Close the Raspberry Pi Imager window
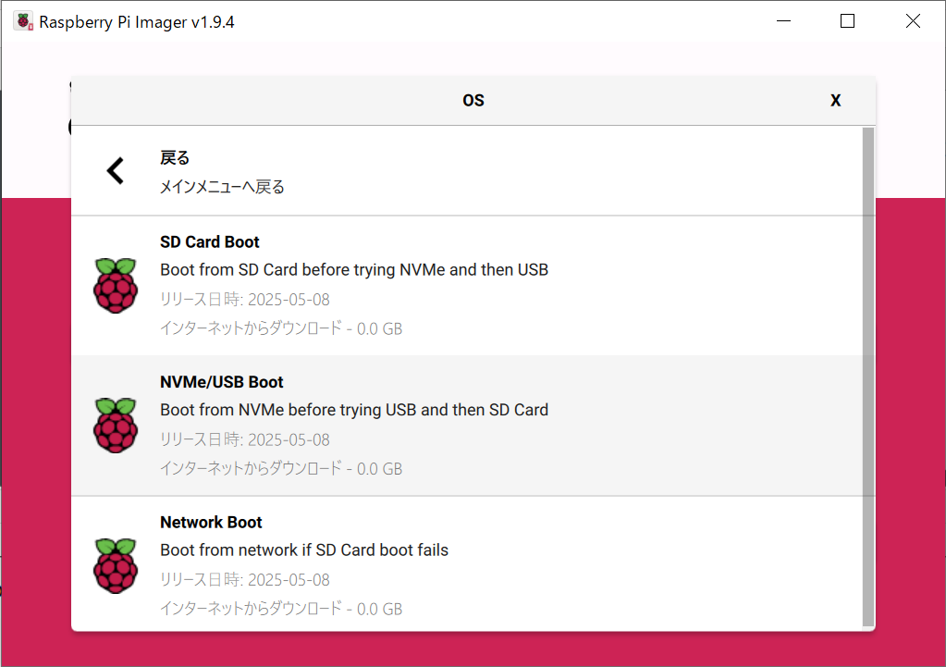Image resolution: width=946 pixels, height=667 pixels. click(913, 21)
